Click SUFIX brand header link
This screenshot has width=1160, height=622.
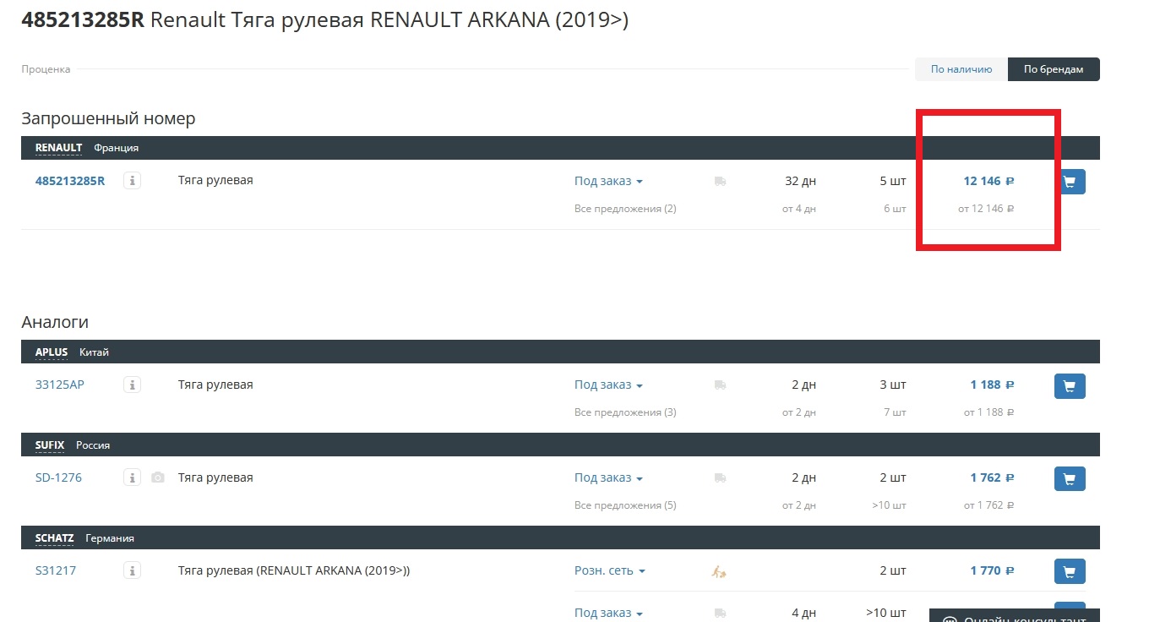coord(50,445)
